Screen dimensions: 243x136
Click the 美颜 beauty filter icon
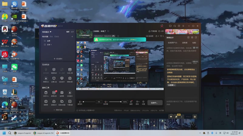pos(131,102)
